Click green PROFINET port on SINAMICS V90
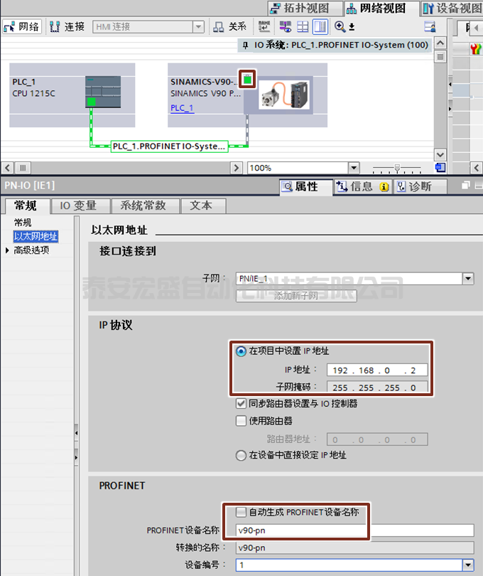The width and height of the screenshot is (483, 576). pyautogui.click(x=246, y=79)
